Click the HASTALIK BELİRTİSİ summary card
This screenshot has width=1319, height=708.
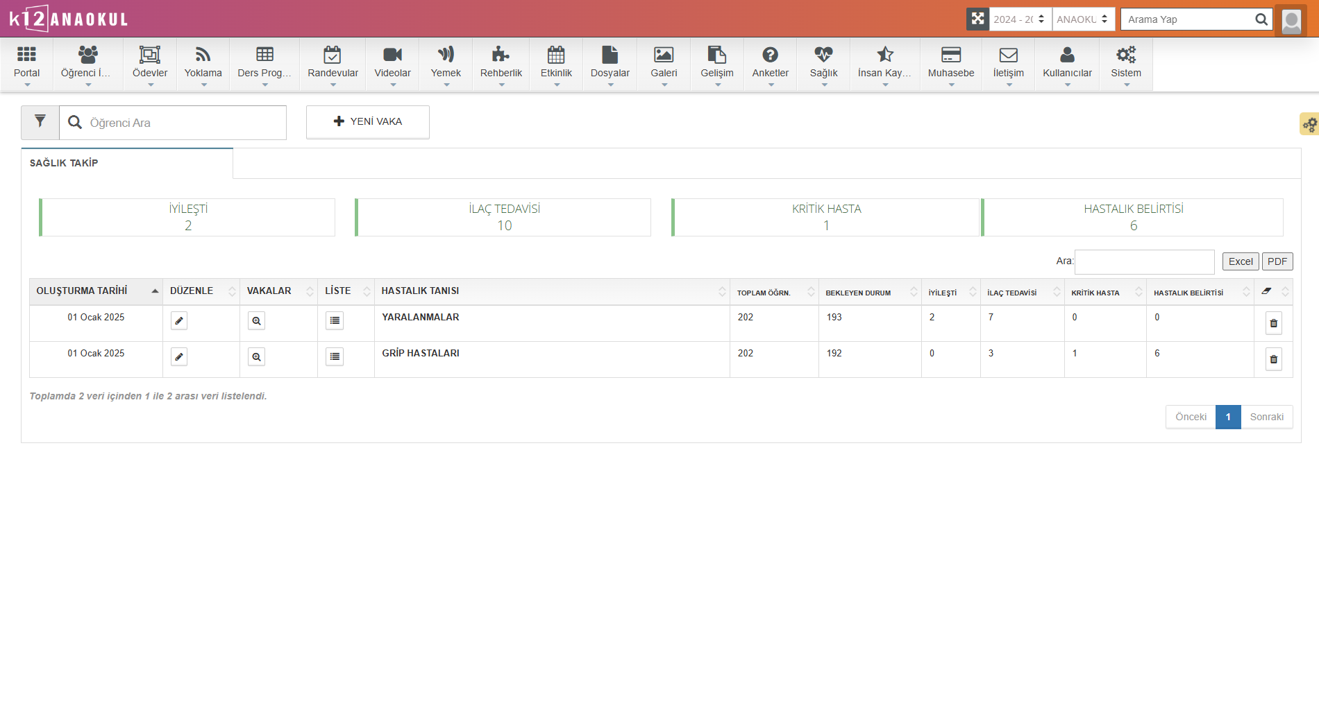click(x=1133, y=217)
